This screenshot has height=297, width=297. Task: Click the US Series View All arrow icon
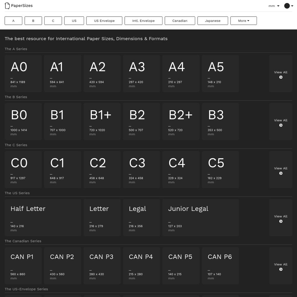tap(281, 221)
